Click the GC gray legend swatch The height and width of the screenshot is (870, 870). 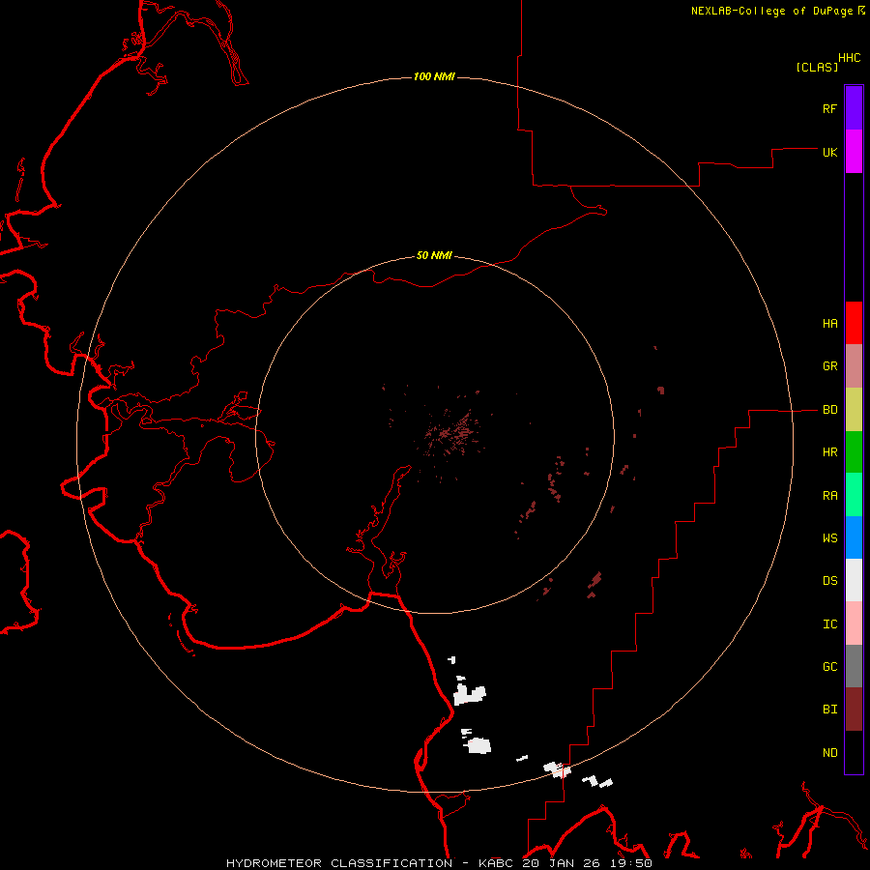854,666
